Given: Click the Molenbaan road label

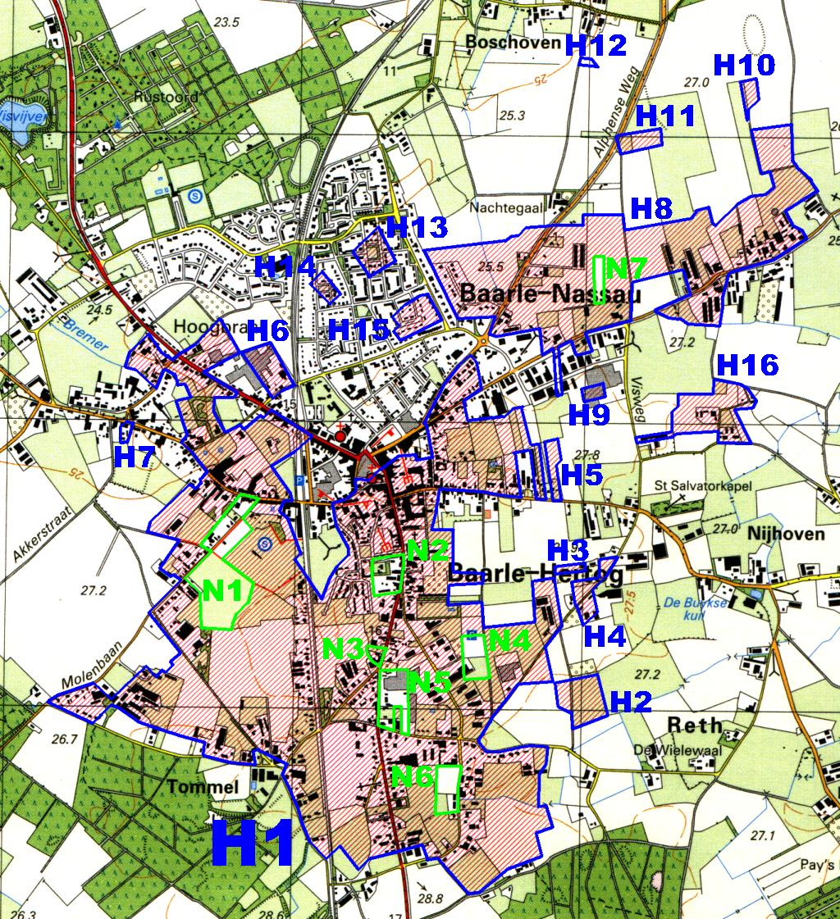Looking at the screenshot, I should [93, 665].
